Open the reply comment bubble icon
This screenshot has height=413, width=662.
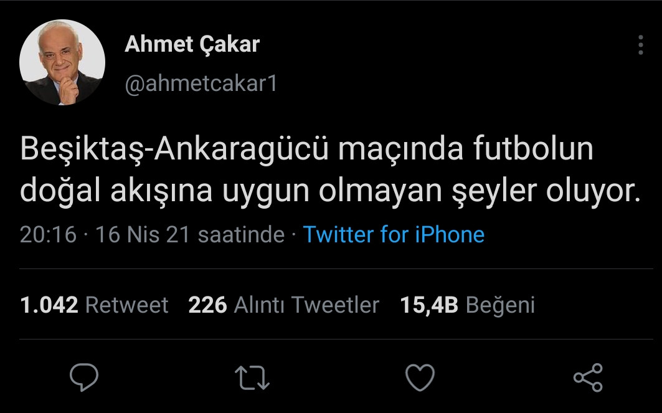(84, 376)
